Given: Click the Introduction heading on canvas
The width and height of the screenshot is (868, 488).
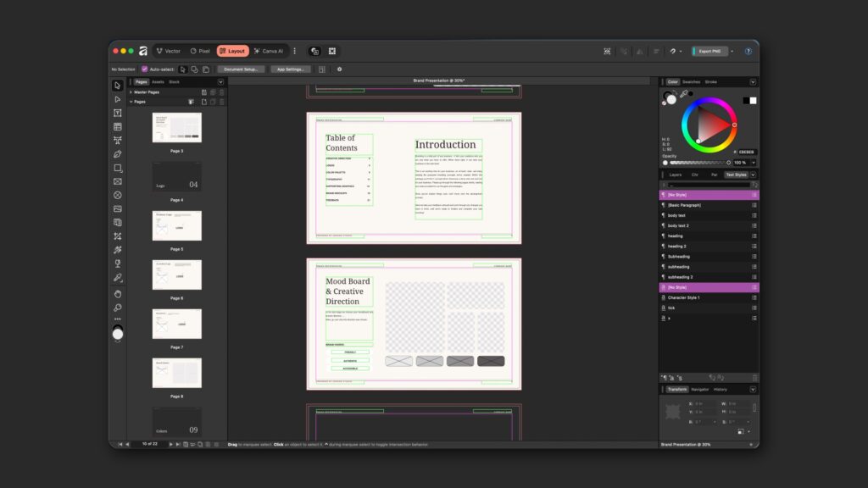Looking at the screenshot, I should tap(446, 144).
